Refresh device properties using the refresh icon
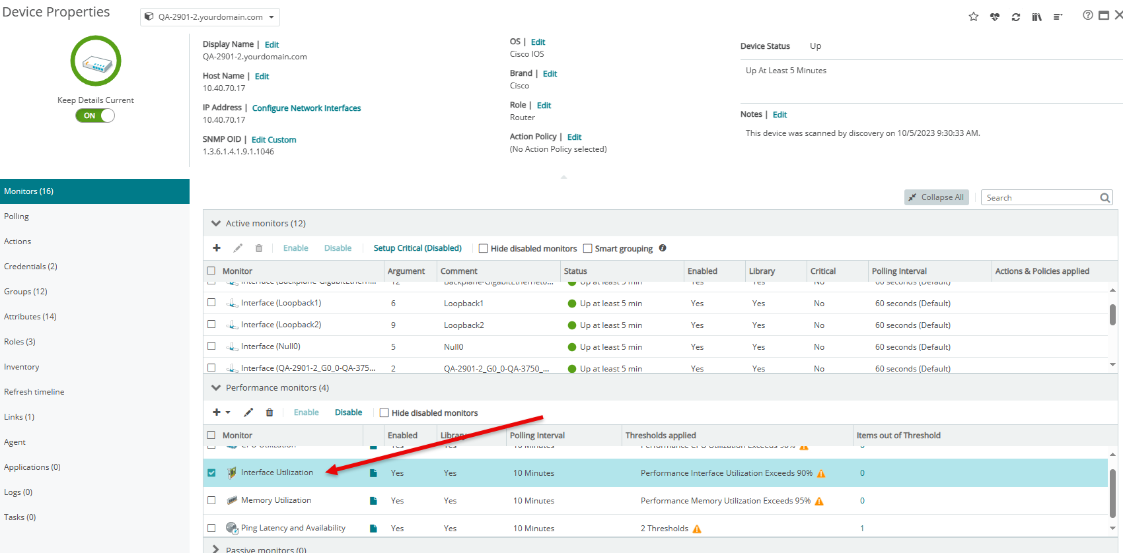This screenshot has height=553, width=1123. [1016, 16]
